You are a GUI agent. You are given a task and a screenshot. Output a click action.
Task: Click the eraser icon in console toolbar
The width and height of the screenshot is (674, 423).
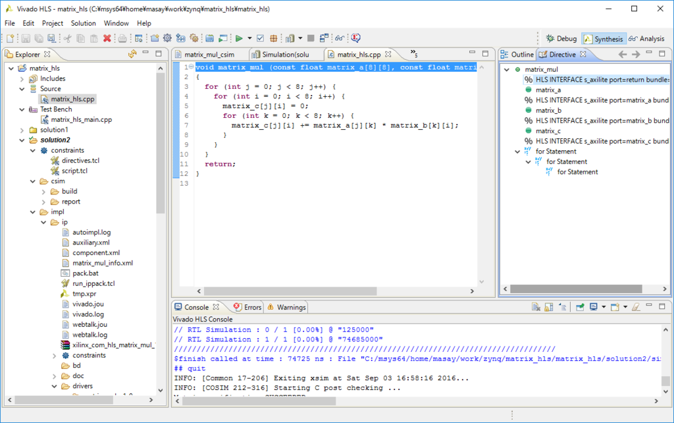click(x=636, y=307)
